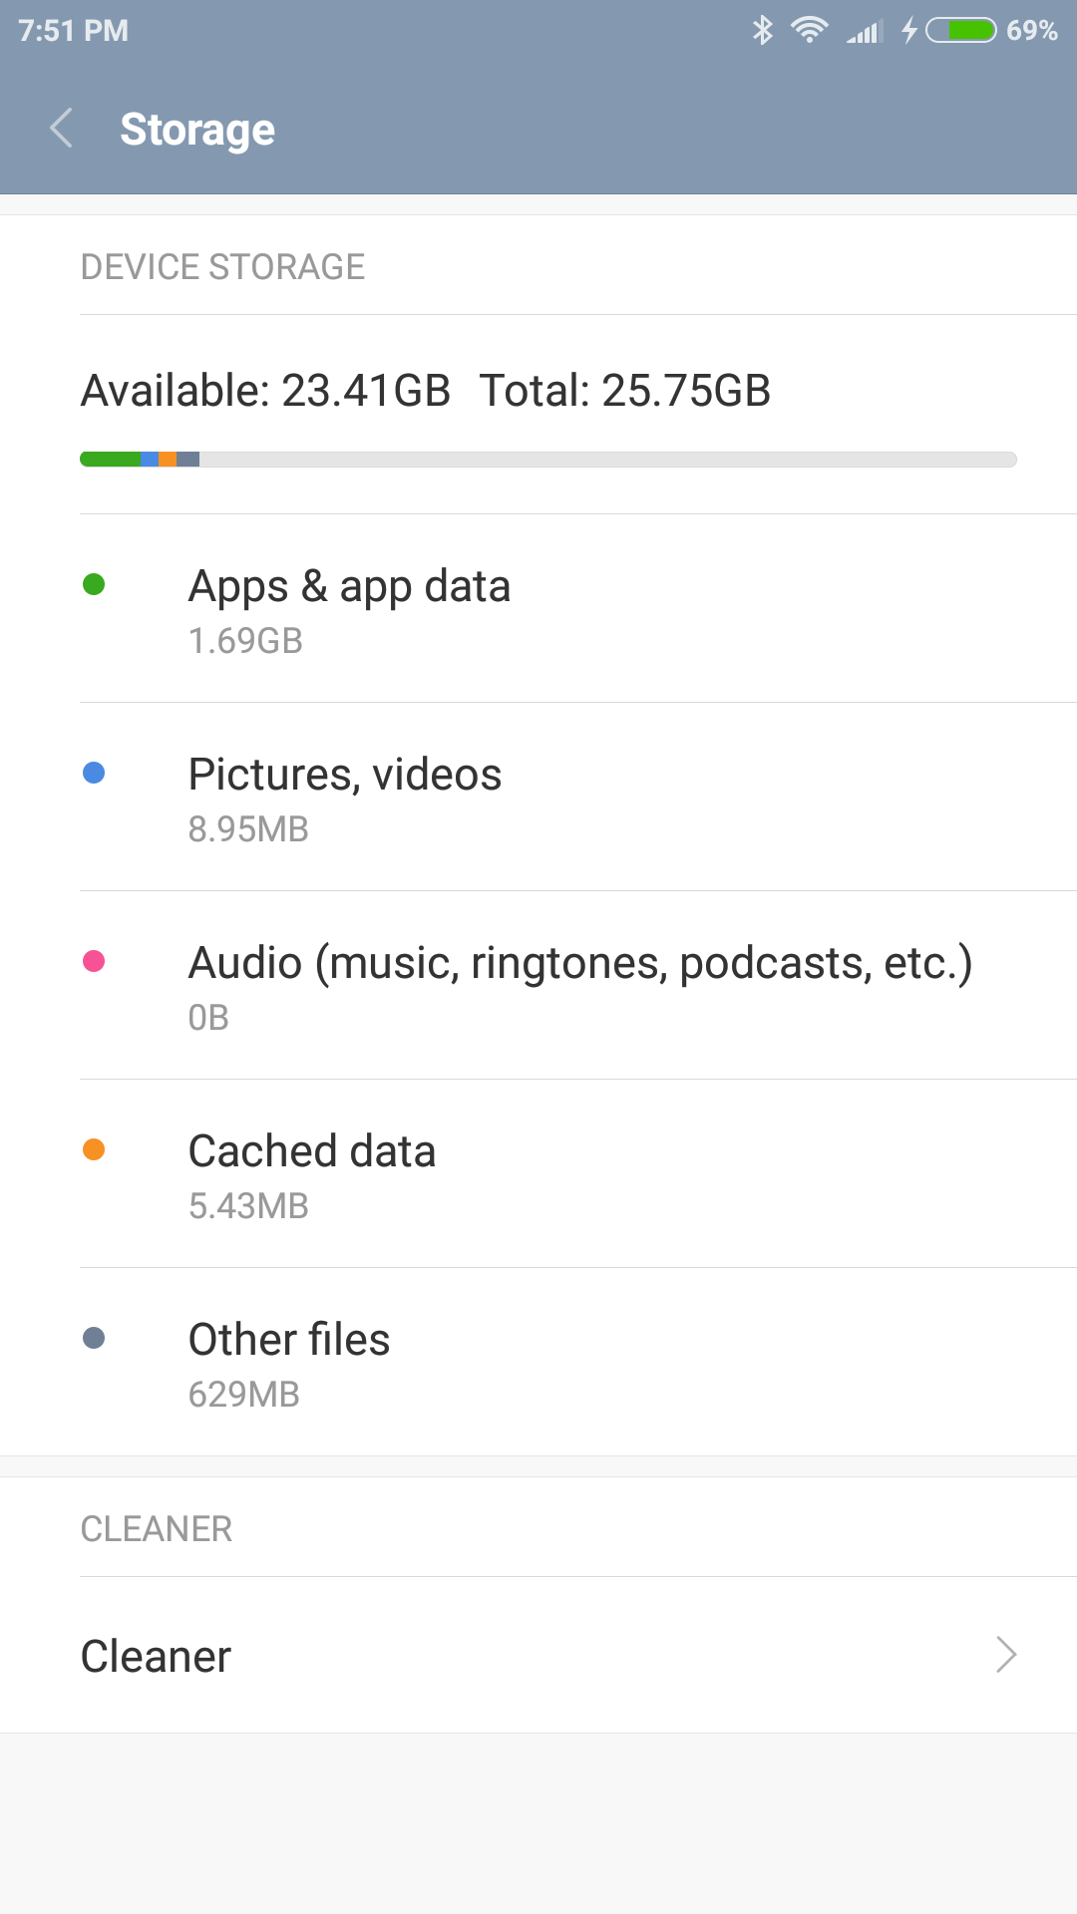Viewport: 1077px width, 1914px height.
Task: Tap the Bluetooth status icon
Action: tap(763, 31)
